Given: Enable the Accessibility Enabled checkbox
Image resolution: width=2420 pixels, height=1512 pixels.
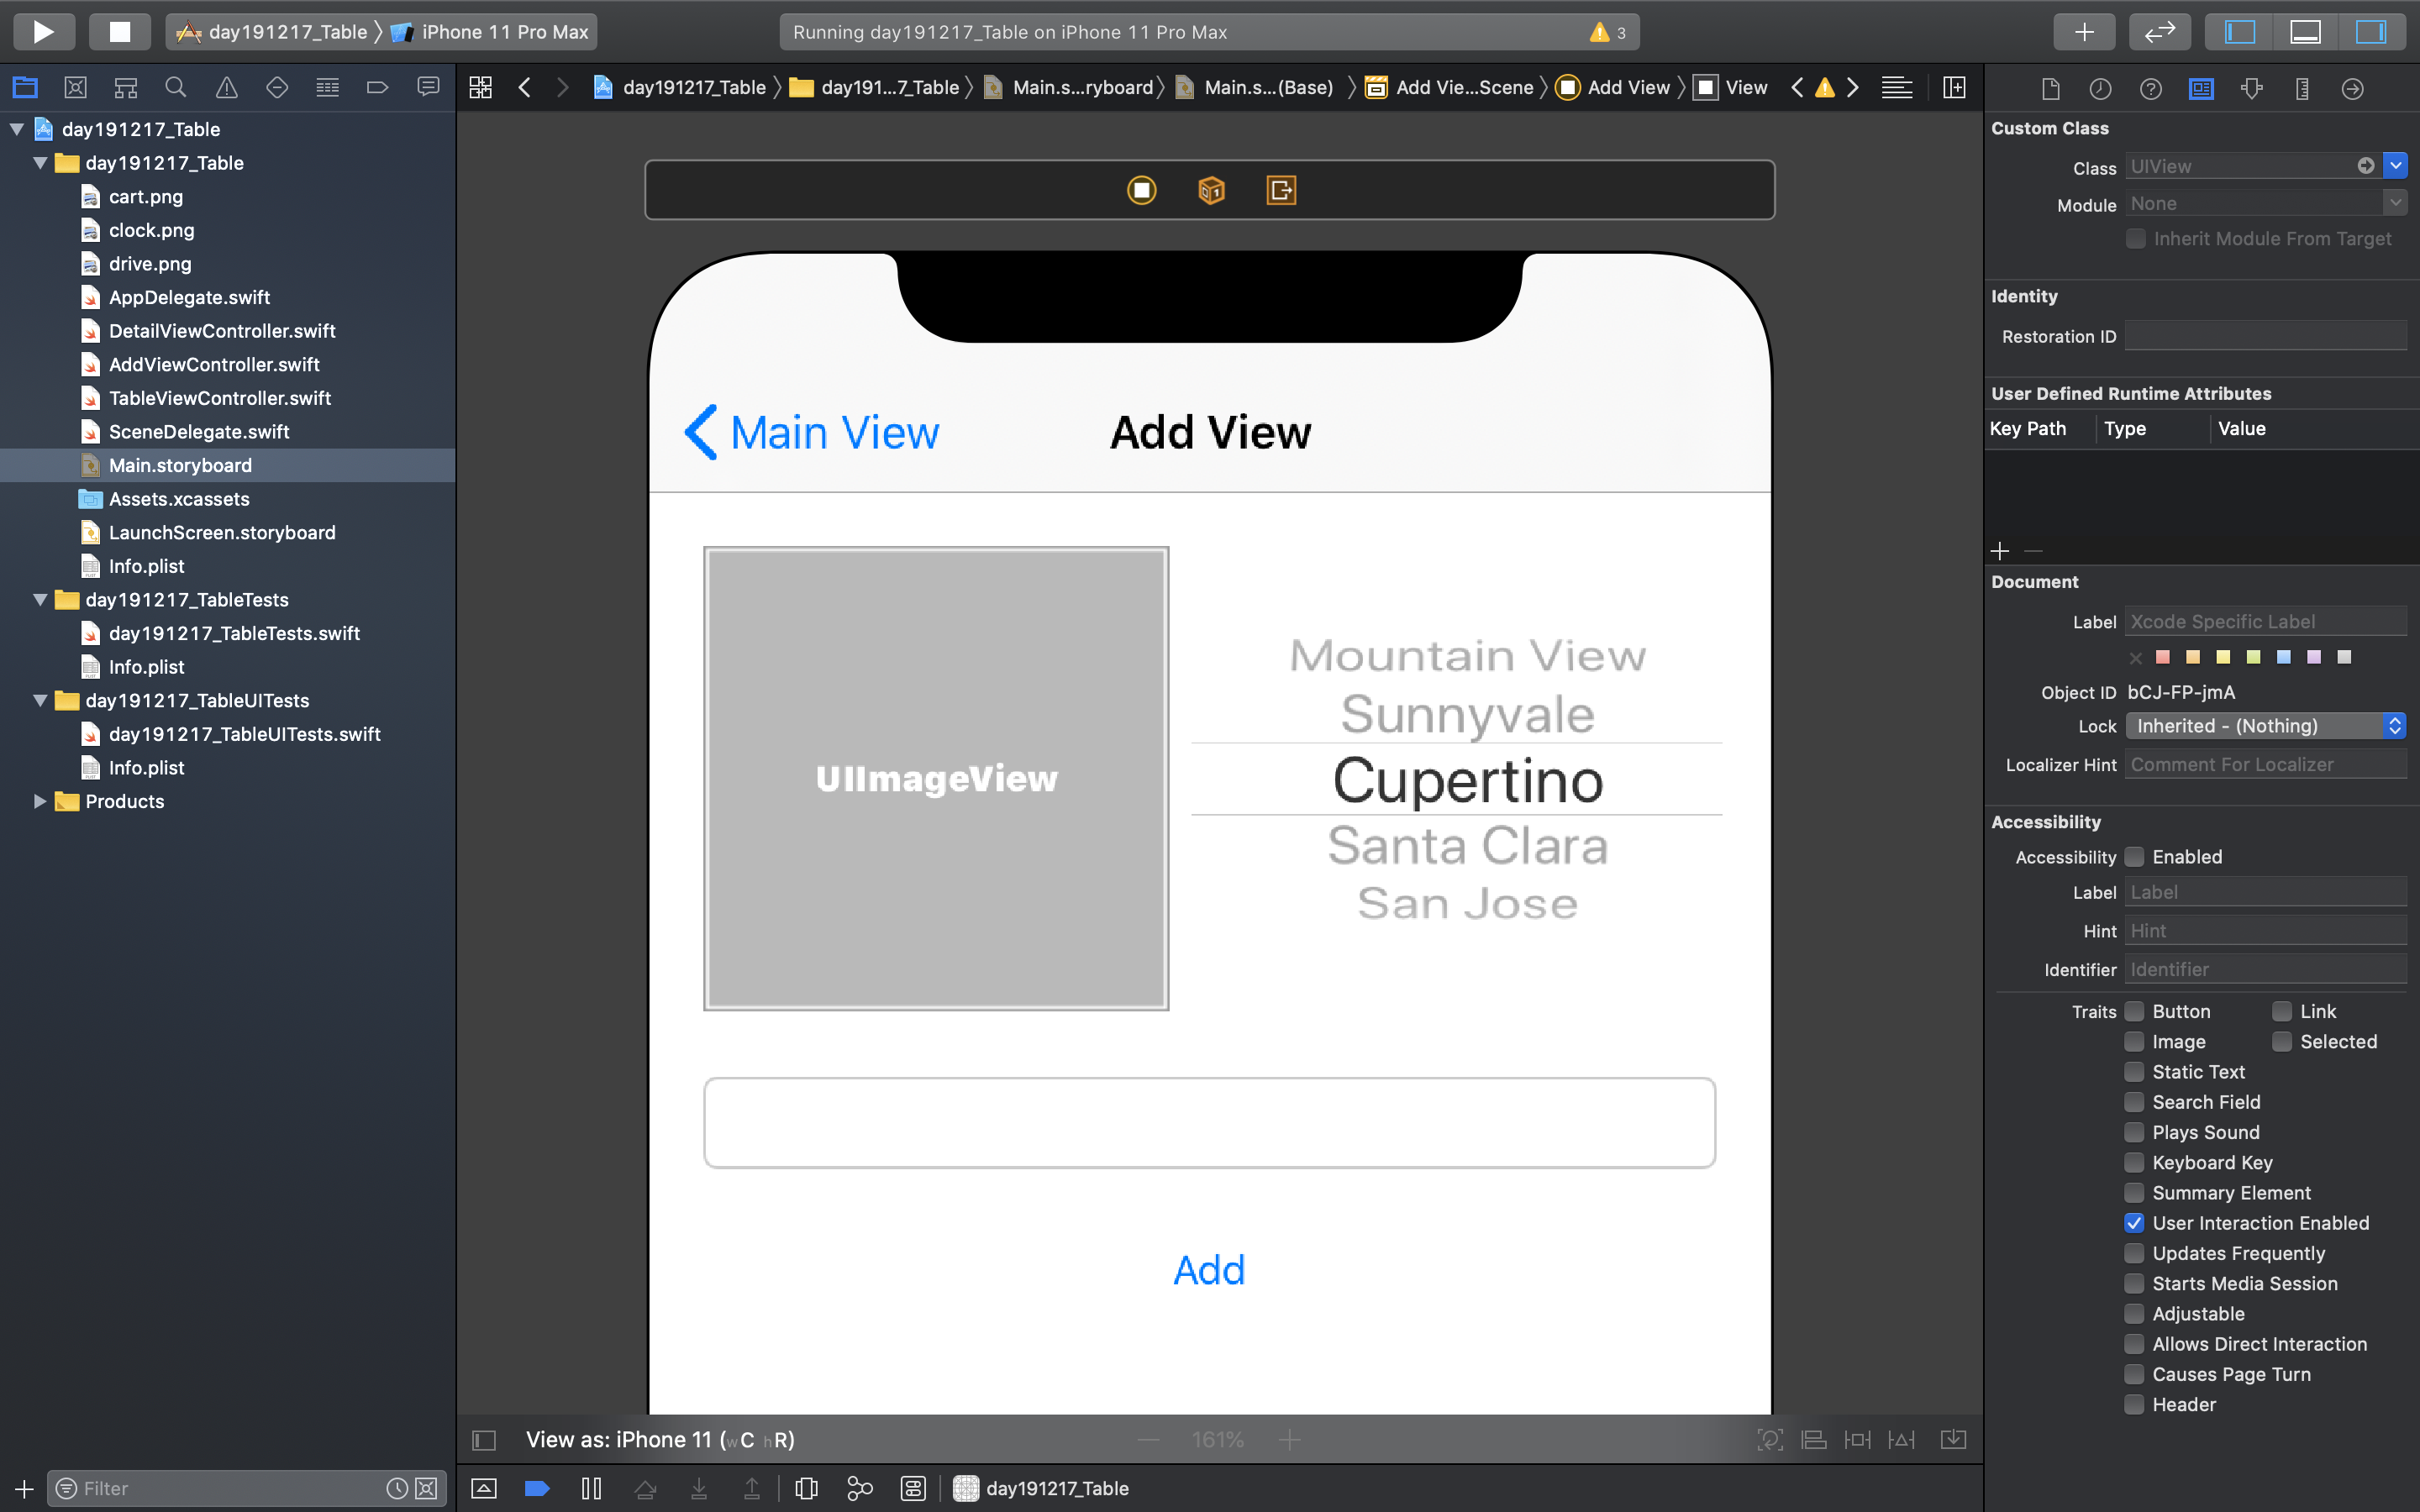Looking at the screenshot, I should pyautogui.click(x=2134, y=857).
